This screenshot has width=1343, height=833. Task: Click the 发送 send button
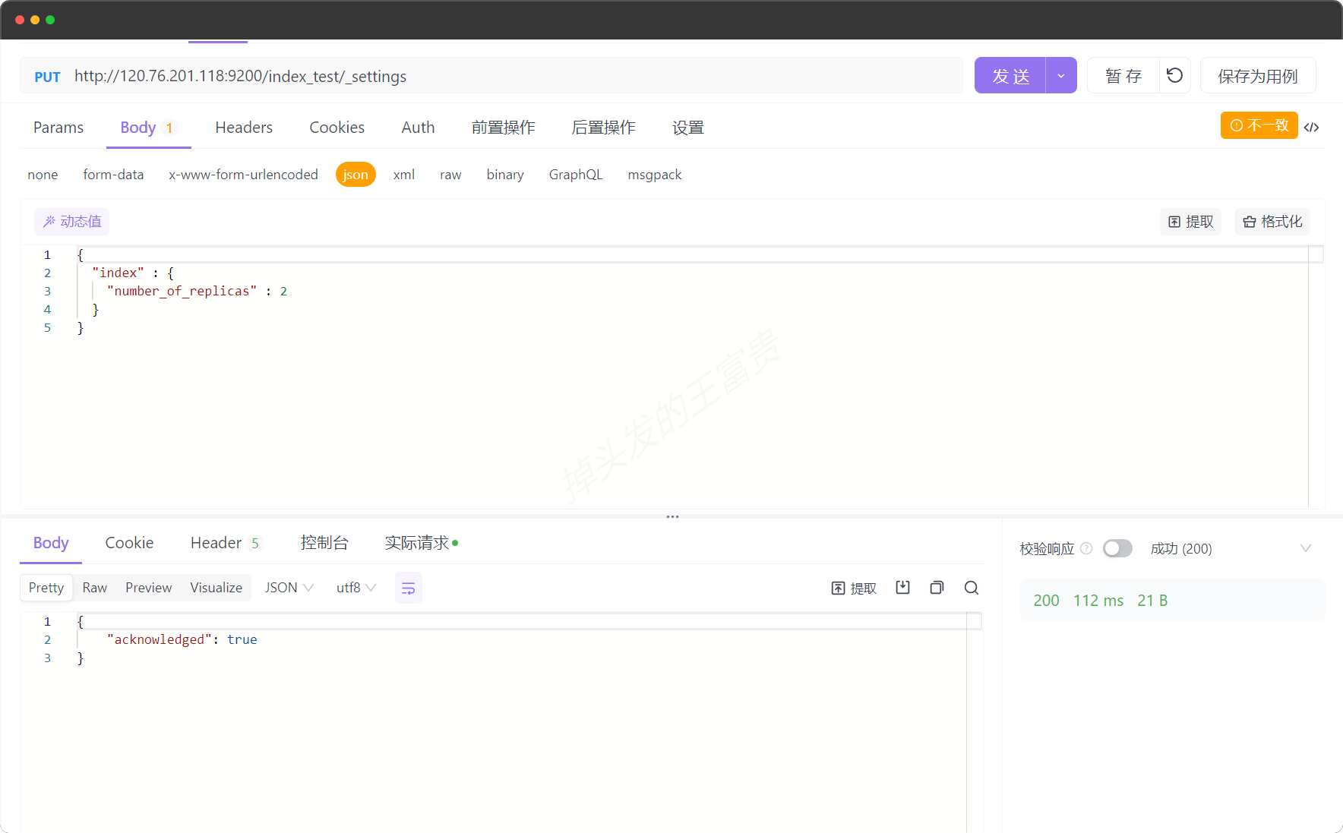point(1010,75)
